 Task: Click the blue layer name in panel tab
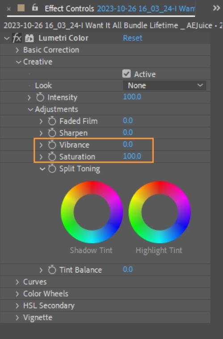coord(146,8)
